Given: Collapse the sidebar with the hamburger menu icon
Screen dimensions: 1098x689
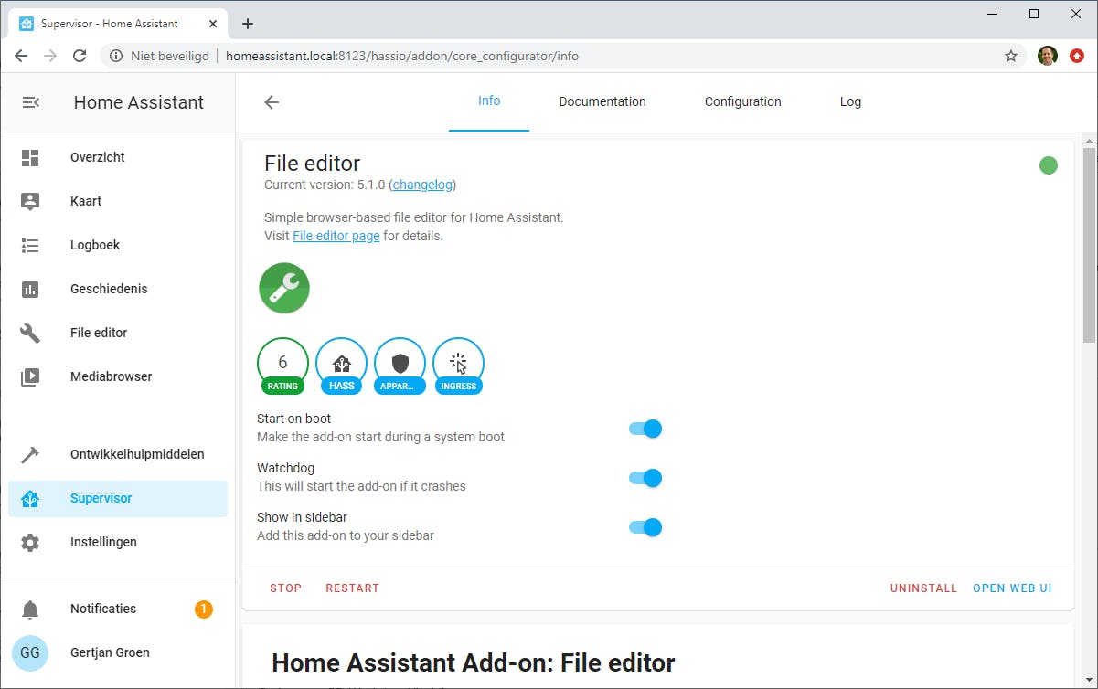Looking at the screenshot, I should [30, 102].
